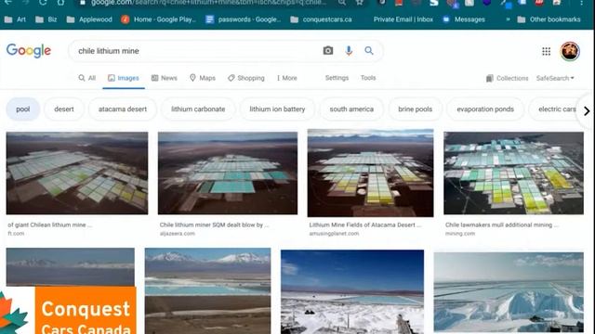
Task: Open Collections
Action: [507, 78]
